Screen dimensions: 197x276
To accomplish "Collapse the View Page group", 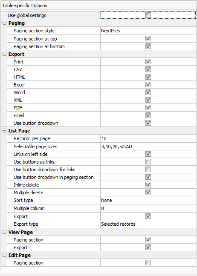I will [x=5, y=232].
